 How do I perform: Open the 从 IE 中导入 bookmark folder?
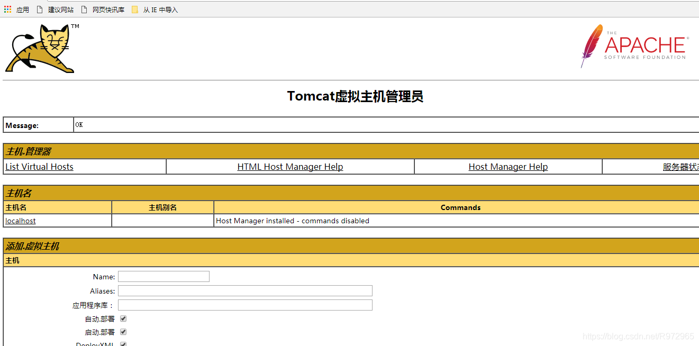coord(155,10)
